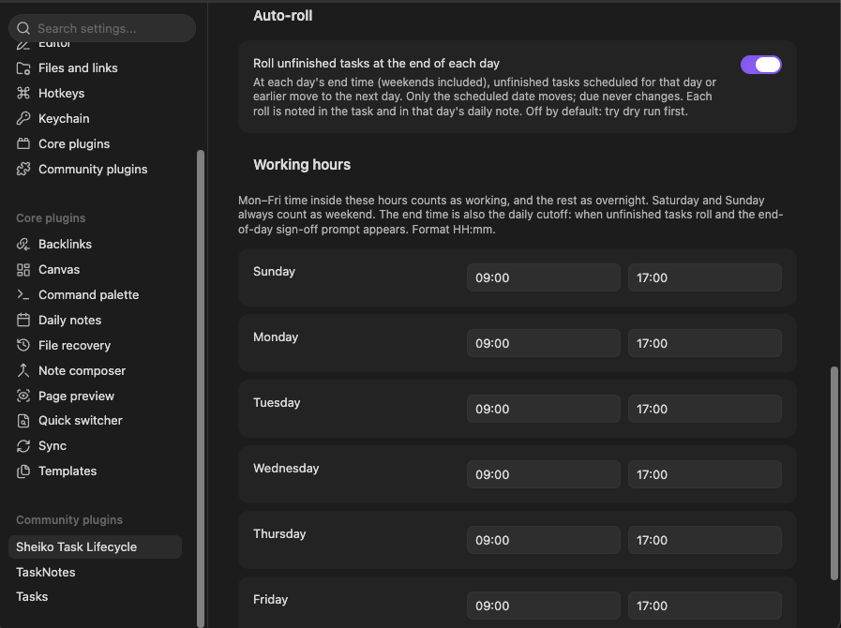
Task: Click Tuesday end time field
Action: (x=705, y=409)
